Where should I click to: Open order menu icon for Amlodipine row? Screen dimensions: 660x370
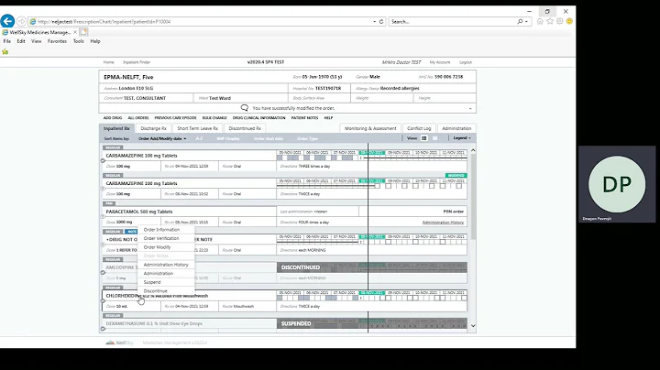pyautogui.click(x=103, y=272)
